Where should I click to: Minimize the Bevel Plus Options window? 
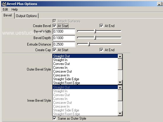click(x=159, y=4)
